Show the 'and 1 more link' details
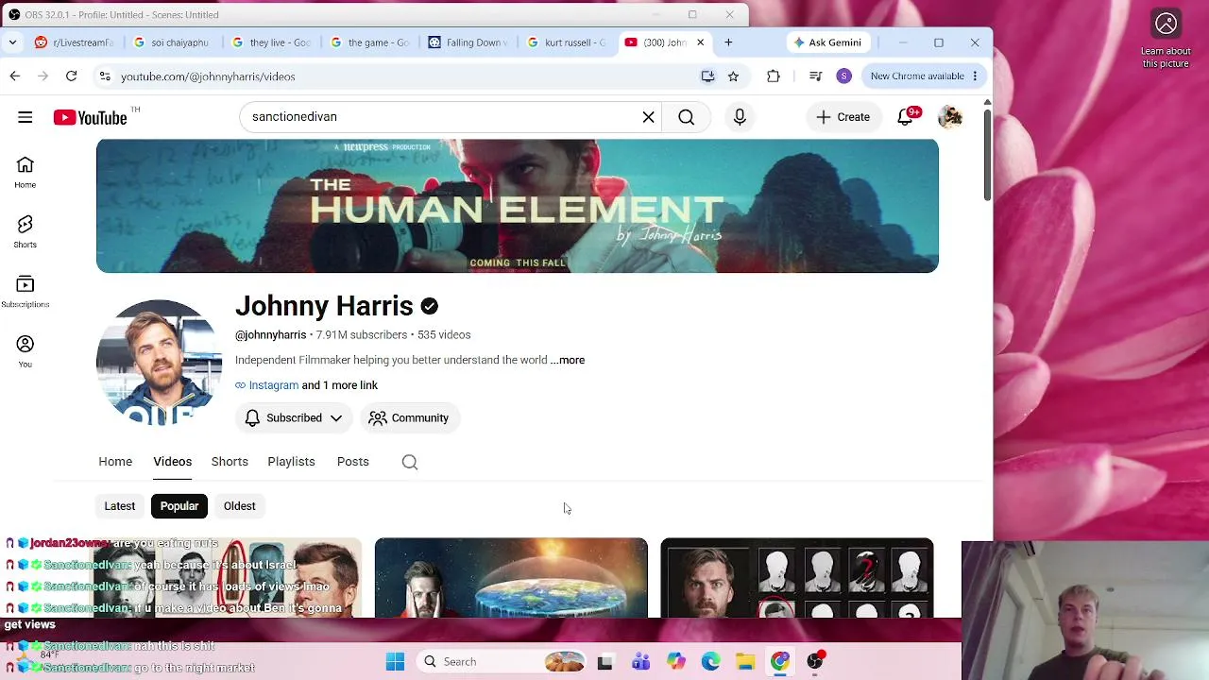This screenshot has width=1209, height=680. point(339,385)
